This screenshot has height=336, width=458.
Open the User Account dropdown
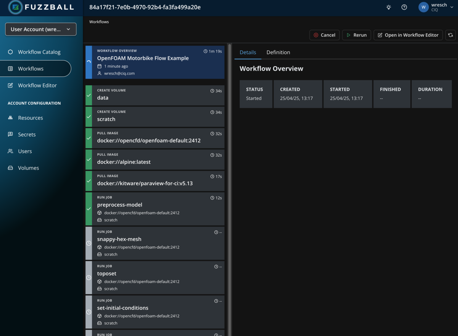click(x=40, y=29)
